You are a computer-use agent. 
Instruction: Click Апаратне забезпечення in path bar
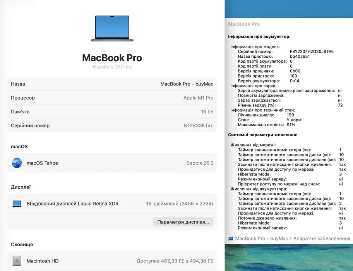pos(322,238)
